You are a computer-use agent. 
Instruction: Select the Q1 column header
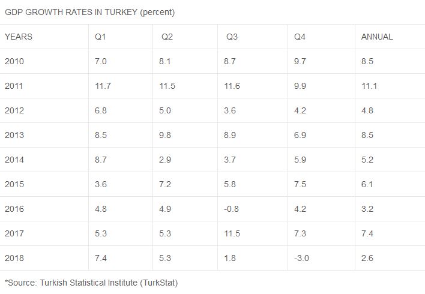pyautogui.click(x=100, y=37)
